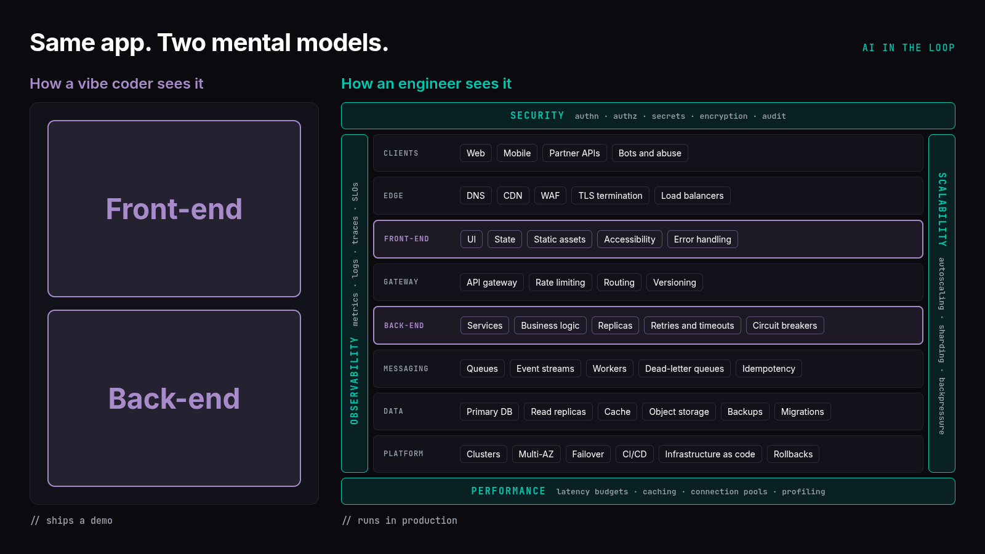The image size is (985, 554).
Task: Click the Primary DB chip
Action: click(x=489, y=412)
